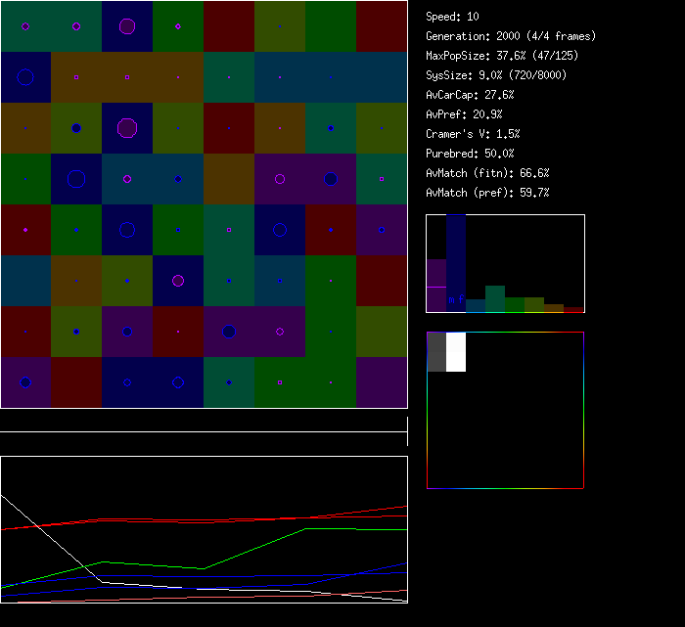Select the white square in the color panel
Image resolution: width=685 pixels, height=627 pixels.
click(x=456, y=352)
